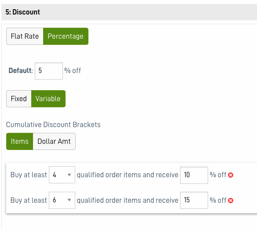The width and height of the screenshot is (257, 230).
Task: Focus the percent field containing 10
Action: (194, 175)
